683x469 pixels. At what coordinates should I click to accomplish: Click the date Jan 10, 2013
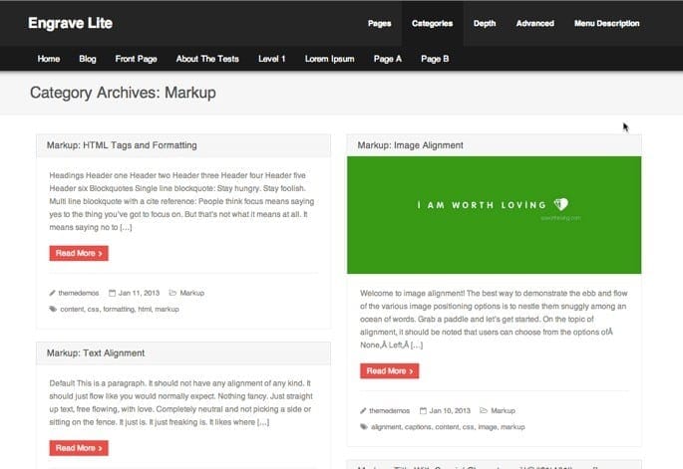click(x=450, y=410)
